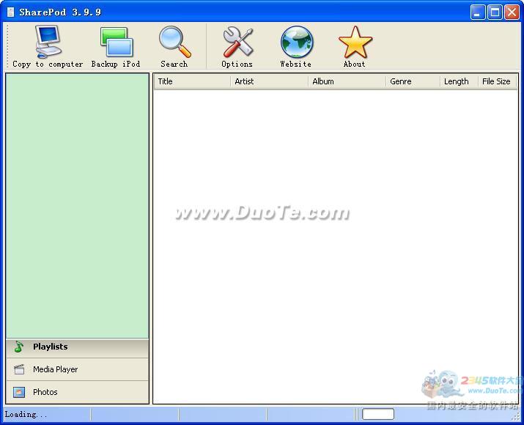Image resolution: width=524 pixels, height=425 pixels.
Task: Close the SharePod window
Action: click(512, 12)
